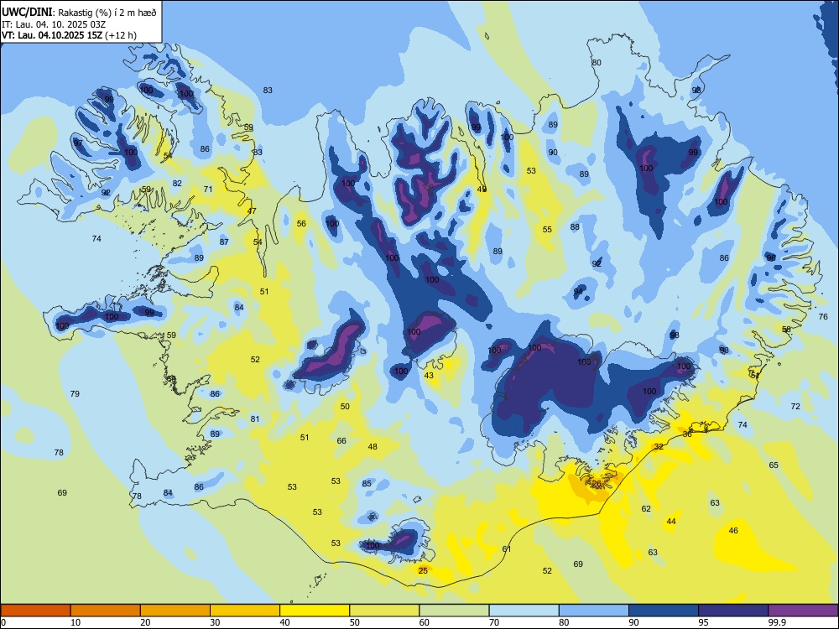The image size is (839, 629).
Task: Click the humidity value '88'
Action: pos(575,226)
